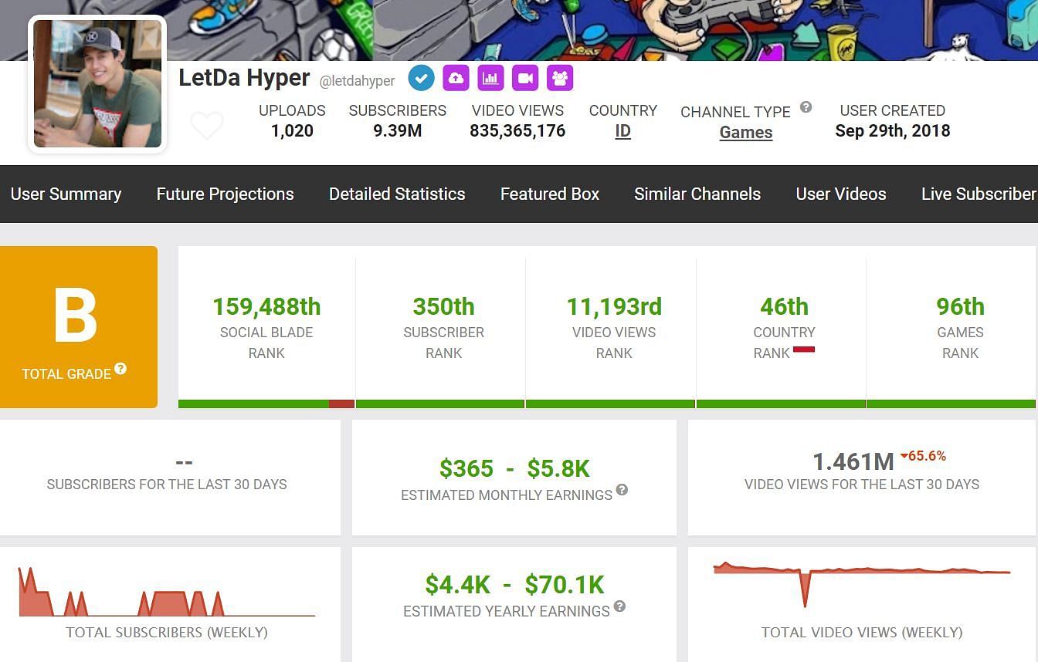
Task: Click the Total Grade help question mark
Action: tap(120, 369)
